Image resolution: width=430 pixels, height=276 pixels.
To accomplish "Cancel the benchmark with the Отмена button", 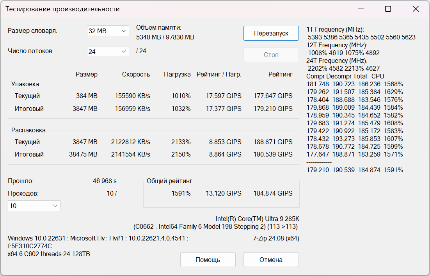I will coord(271,260).
